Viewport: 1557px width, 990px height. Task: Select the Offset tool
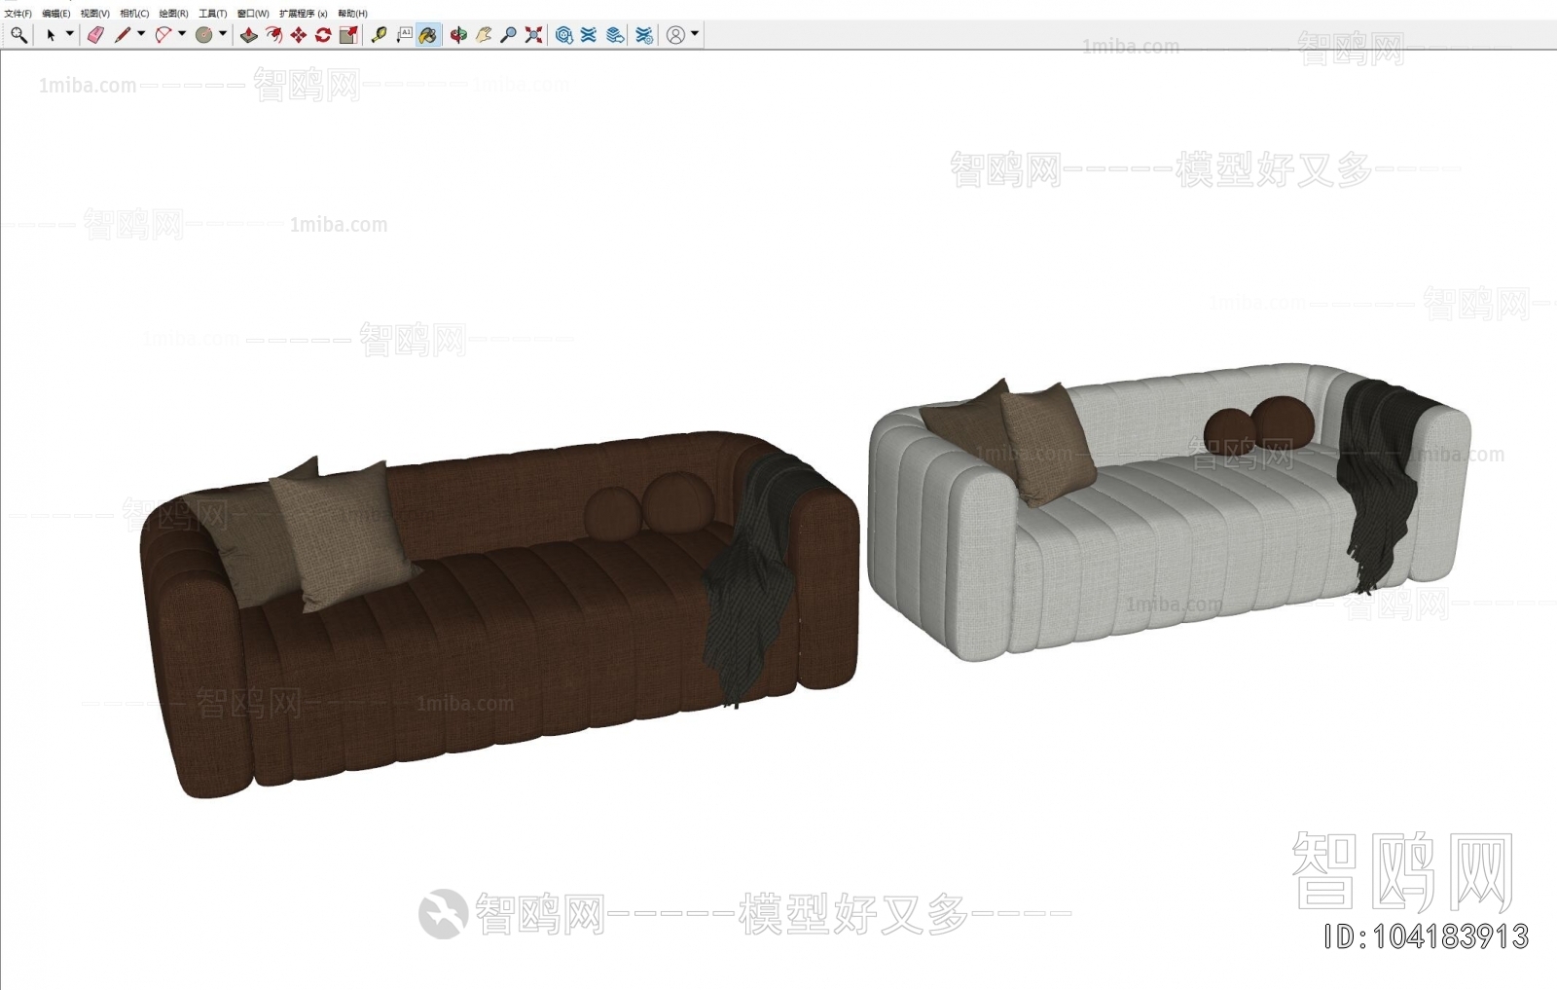(x=274, y=35)
